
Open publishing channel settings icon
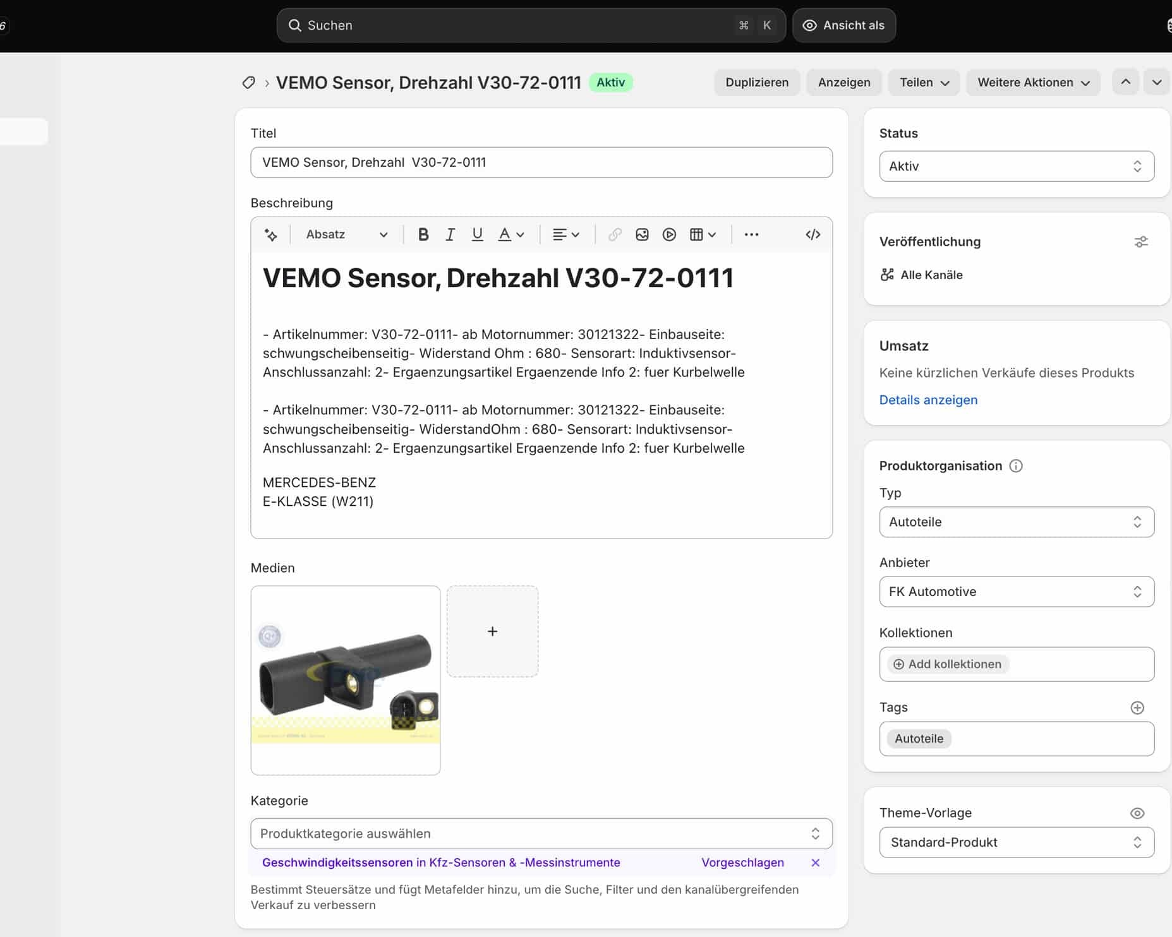[1140, 242]
